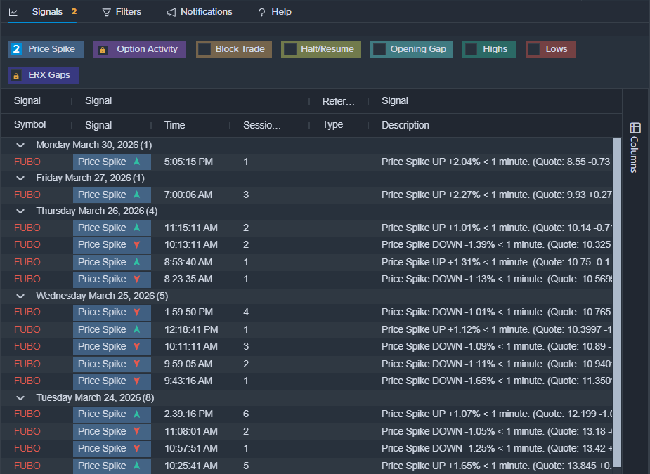The width and height of the screenshot is (650, 474).
Task: Collapse the Tuesday March 24, 2026 group
Action: coord(20,397)
